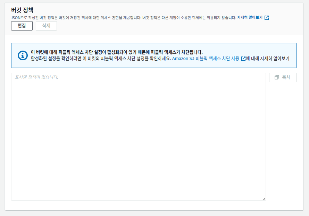The width and height of the screenshot is (309, 216).
Task: Click the bold public access blocked warning text
Action: click(x=117, y=52)
